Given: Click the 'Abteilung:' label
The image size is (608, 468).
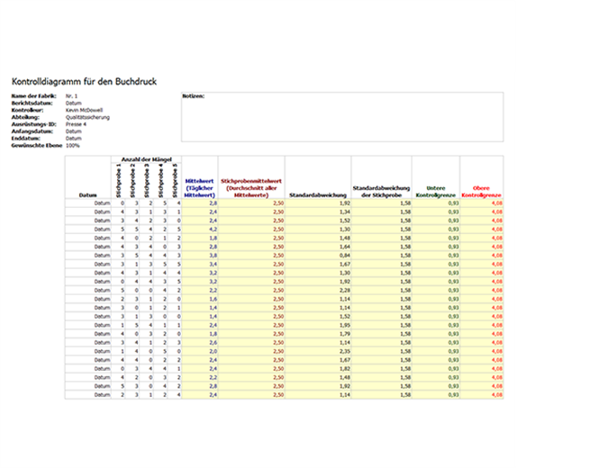Looking at the screenshot, I should (25, 117).
